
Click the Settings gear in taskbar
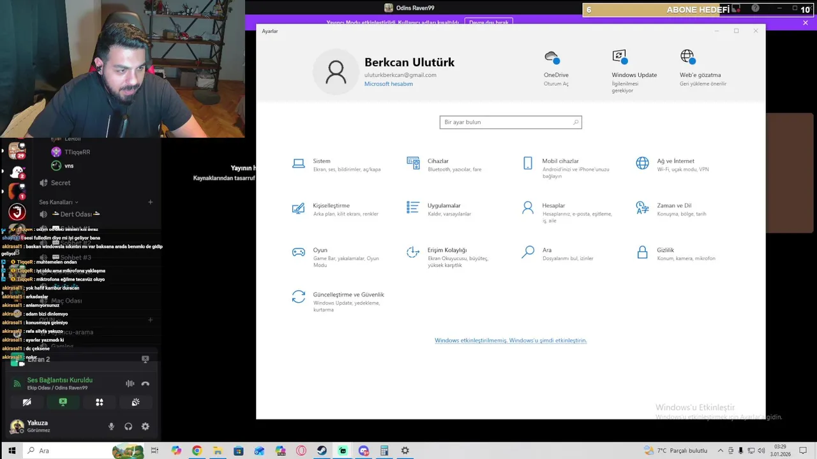[x=405, y=451]
